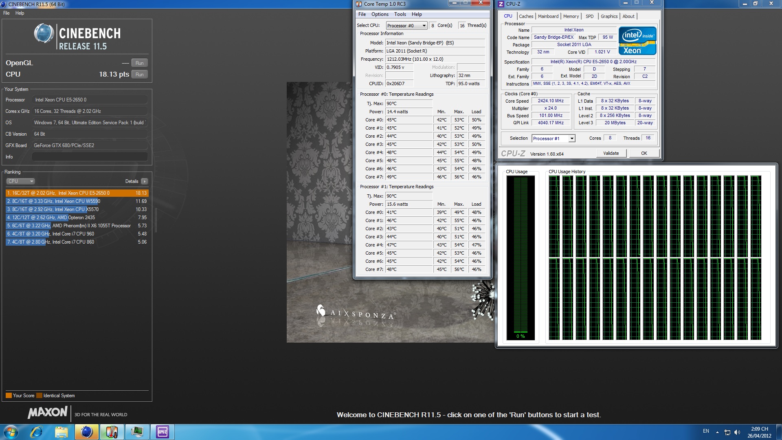Open Cinebench Help menu
This screenshot has width=782, height=440.
tap(20, 13)
